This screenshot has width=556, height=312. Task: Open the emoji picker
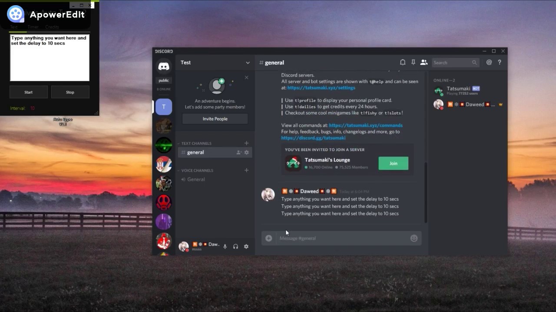(x=414, y=238)
